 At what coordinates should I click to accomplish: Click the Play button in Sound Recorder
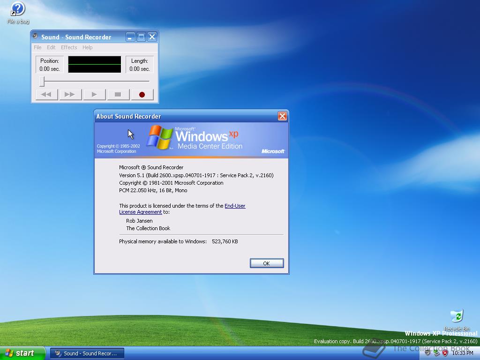coord(95,95)
